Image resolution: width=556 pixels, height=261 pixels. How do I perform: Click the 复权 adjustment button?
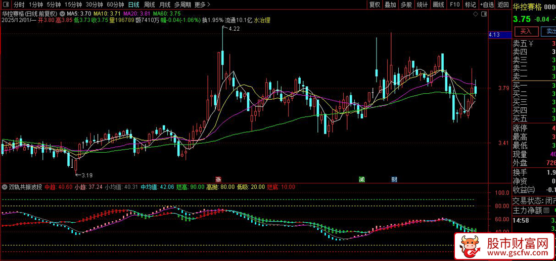tap(375, 5)
